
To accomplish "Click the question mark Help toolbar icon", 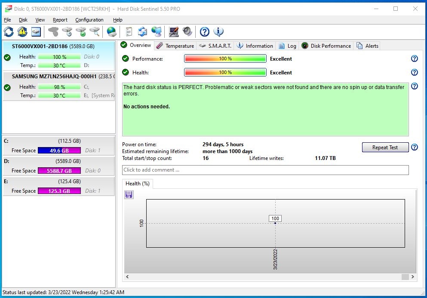I will click(205, 32).
